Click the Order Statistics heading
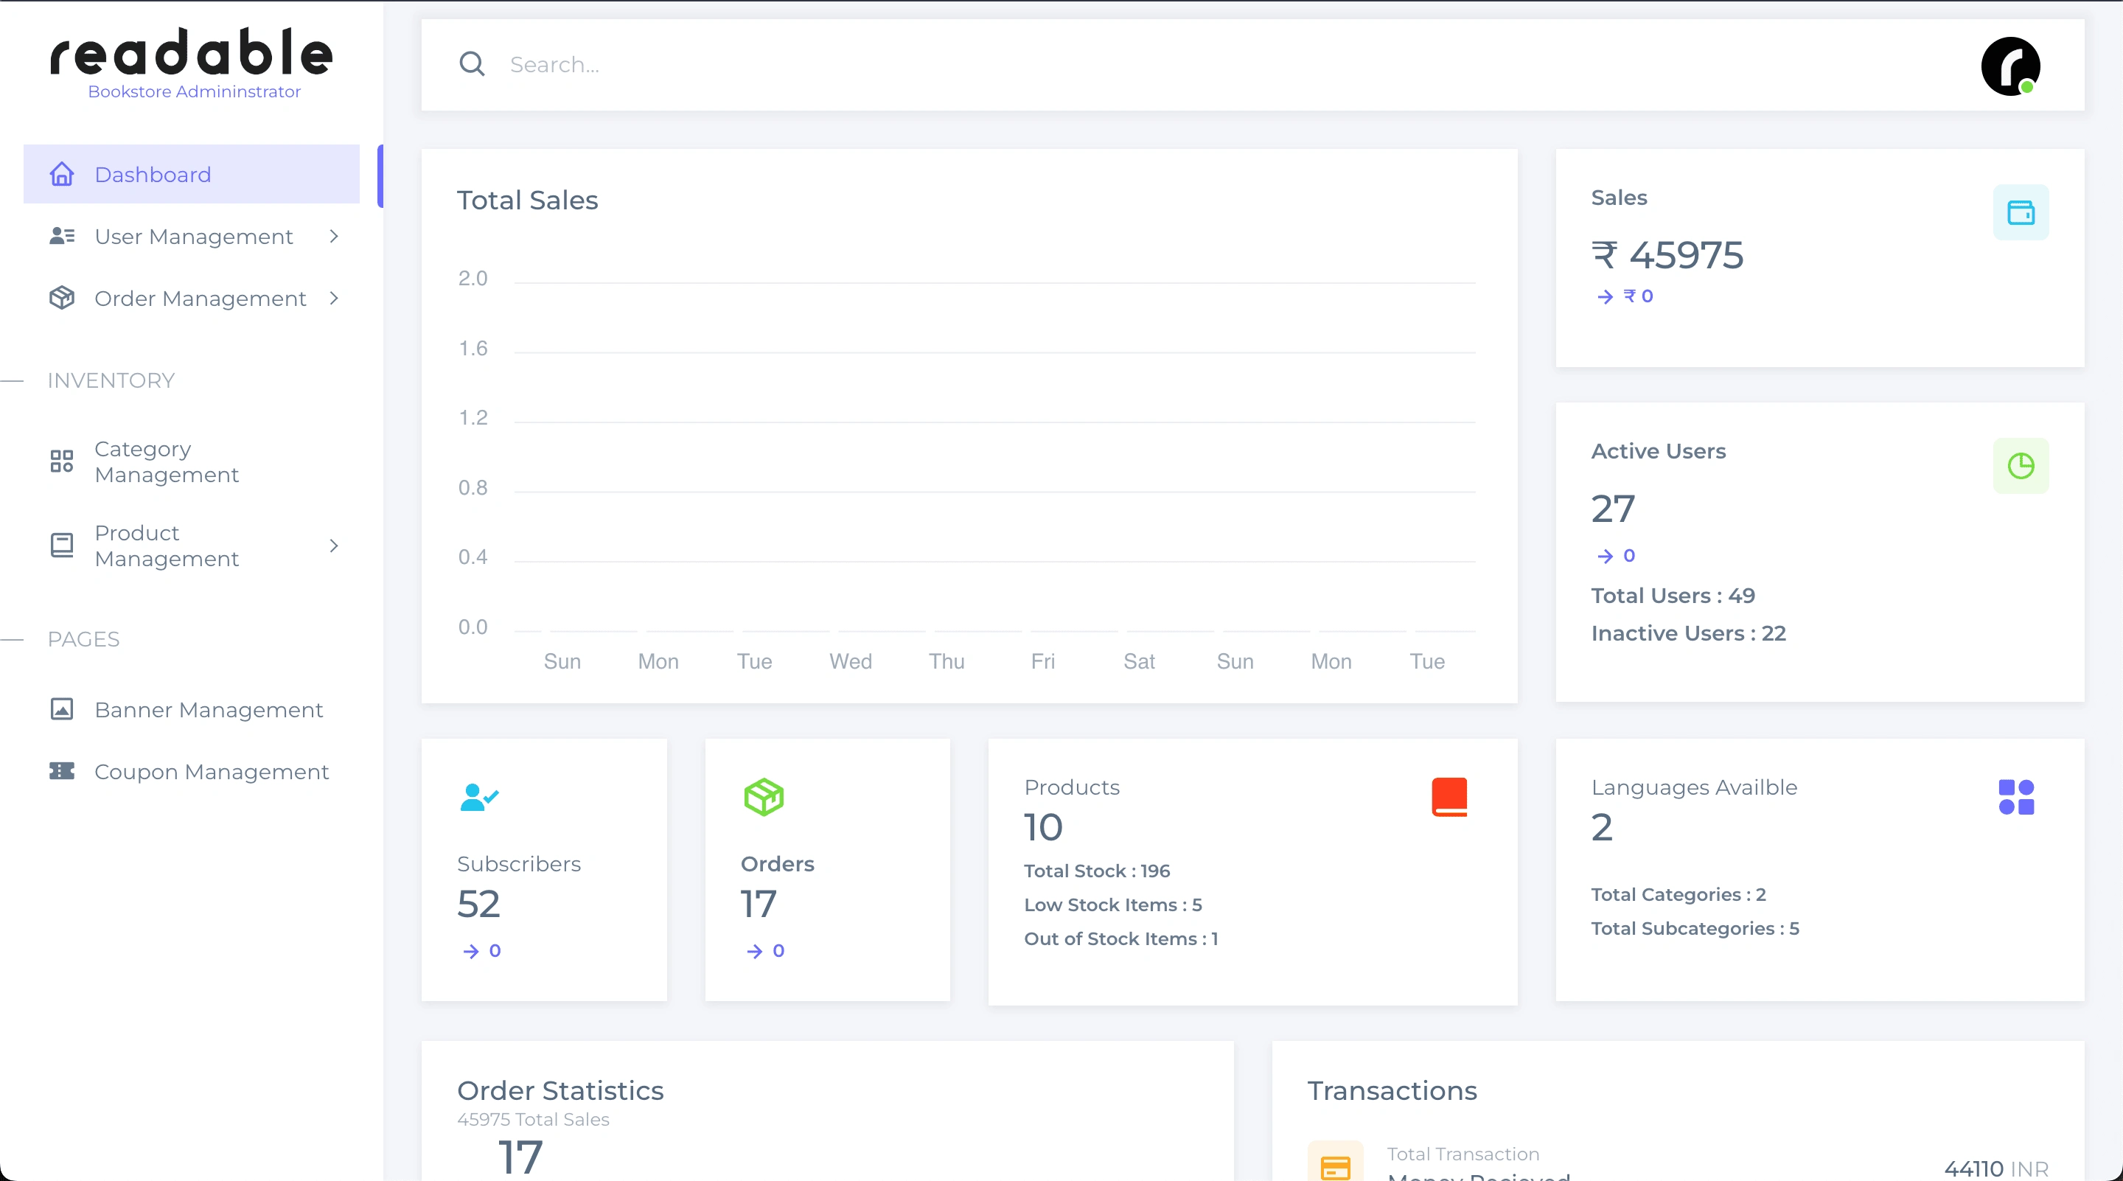 pyautogui.click(x=560, y=1090)
